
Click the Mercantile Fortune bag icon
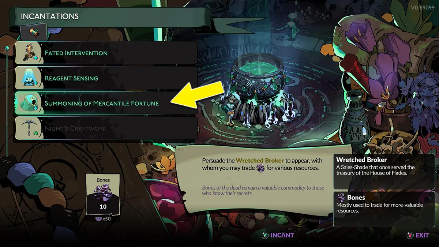[x=28, y=103]
